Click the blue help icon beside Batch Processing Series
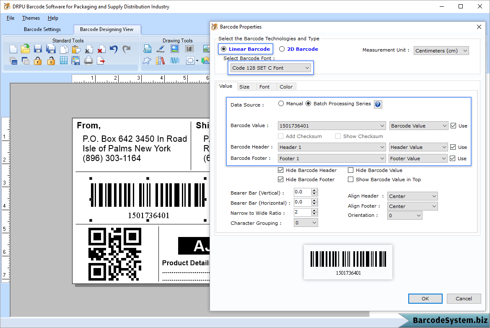The image size is (490, 328). pyautogui.click(x=378, y=104)
